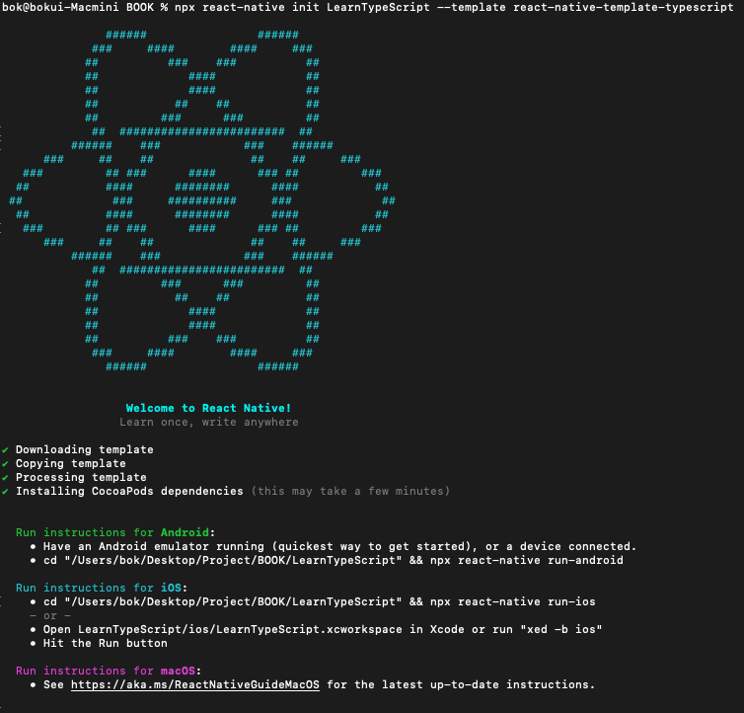Viewport: 744px width, 713px height.
Task: Click the green checkmark beside Downloading template
Action: [x=5, y=450]
